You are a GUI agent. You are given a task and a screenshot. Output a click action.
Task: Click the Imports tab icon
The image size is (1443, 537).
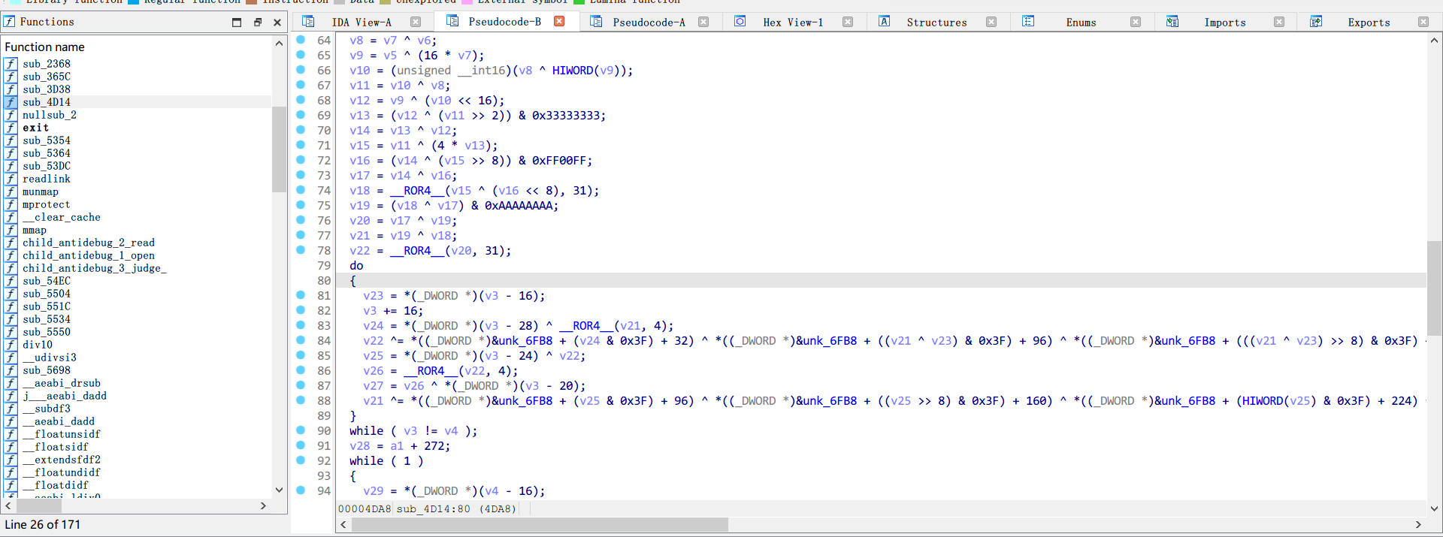(1172, 21)
